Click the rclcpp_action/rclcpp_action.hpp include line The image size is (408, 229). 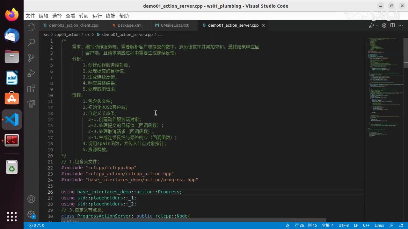117,174
